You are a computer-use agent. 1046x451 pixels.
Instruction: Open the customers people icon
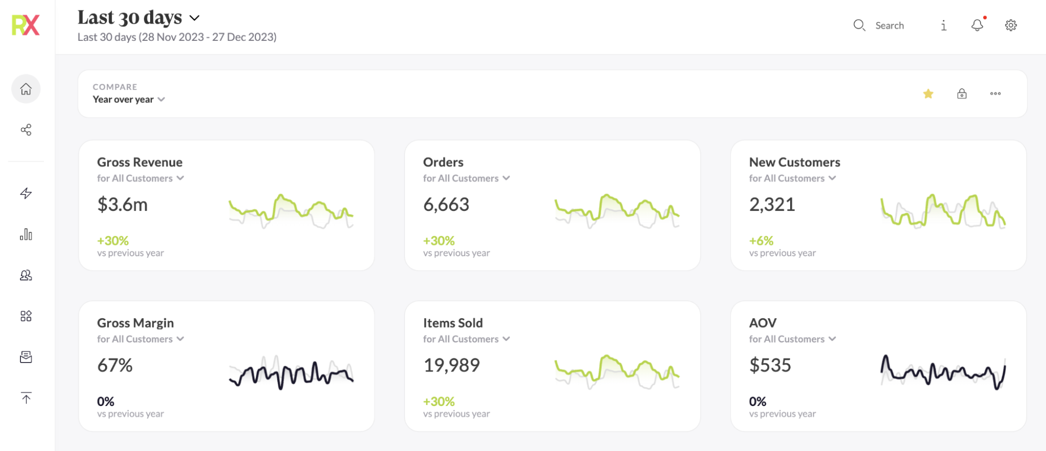pyautogui.click(x=26, y=275)
